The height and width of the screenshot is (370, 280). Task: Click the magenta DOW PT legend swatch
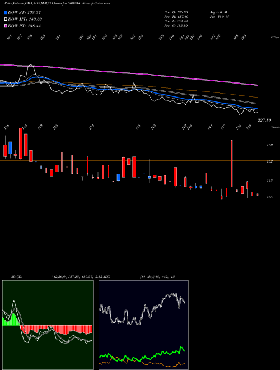click(x=6, y=26)
